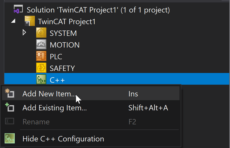The height and width of the screenshot is (148, 230).
Task: Click the orange PLC icon
Action: 41,56
